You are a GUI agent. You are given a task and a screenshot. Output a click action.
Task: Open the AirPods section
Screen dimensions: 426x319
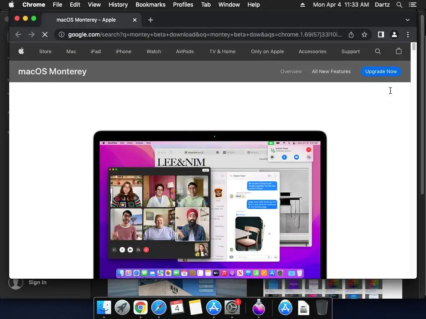point(185,51)
